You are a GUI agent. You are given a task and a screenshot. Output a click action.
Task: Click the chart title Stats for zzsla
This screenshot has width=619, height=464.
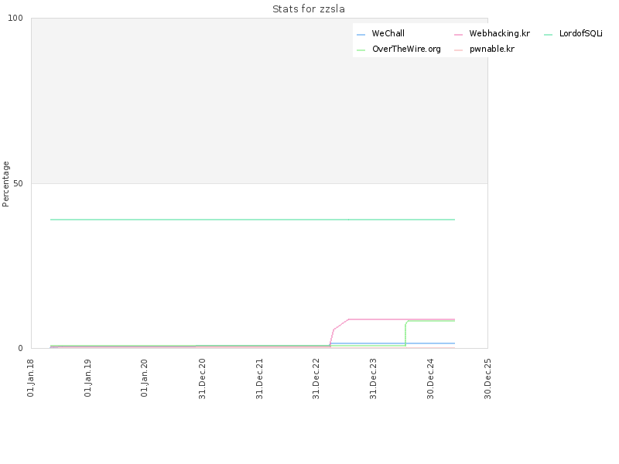tap(309, 9)
